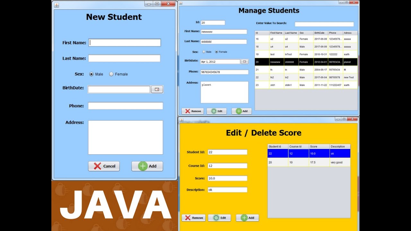
Task: Select student row 23 named std1
Action: click(x=306, y=85)
